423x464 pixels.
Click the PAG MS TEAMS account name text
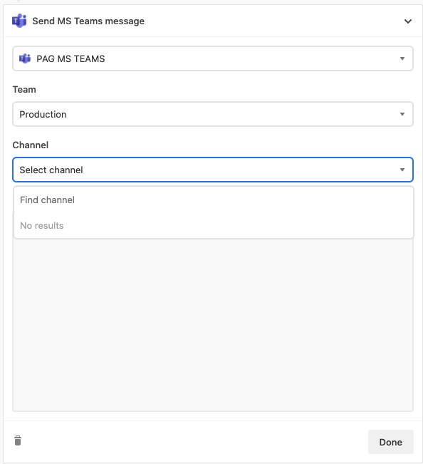[70, 58]
